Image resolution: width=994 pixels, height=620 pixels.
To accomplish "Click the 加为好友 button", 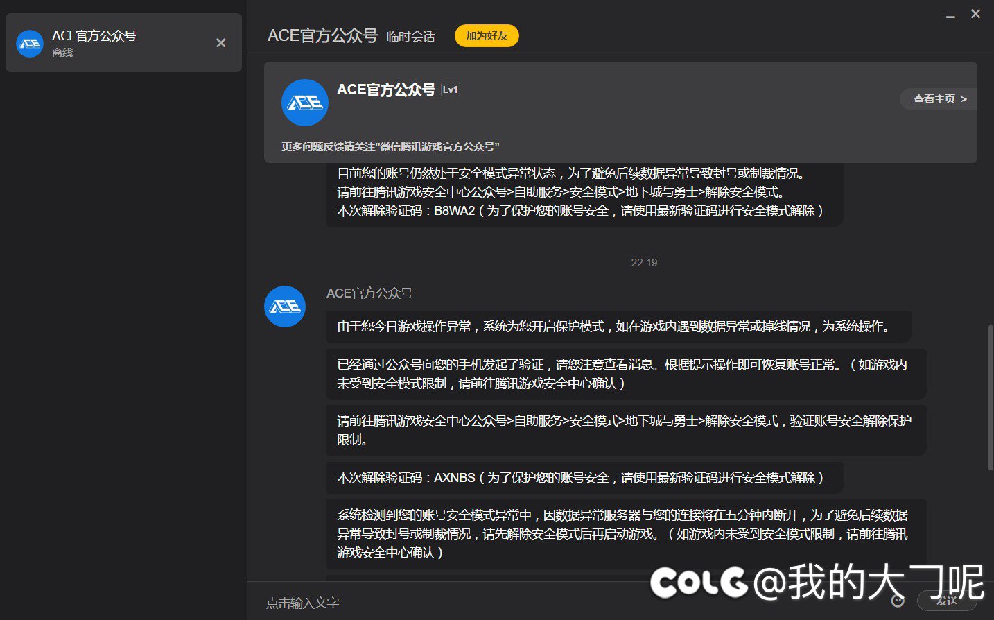I will (487, 36).
